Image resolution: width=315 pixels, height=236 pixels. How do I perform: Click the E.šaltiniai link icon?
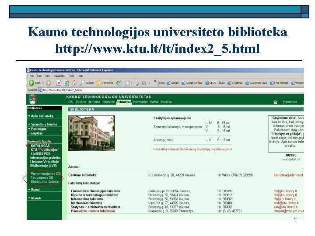pos(229,83)
